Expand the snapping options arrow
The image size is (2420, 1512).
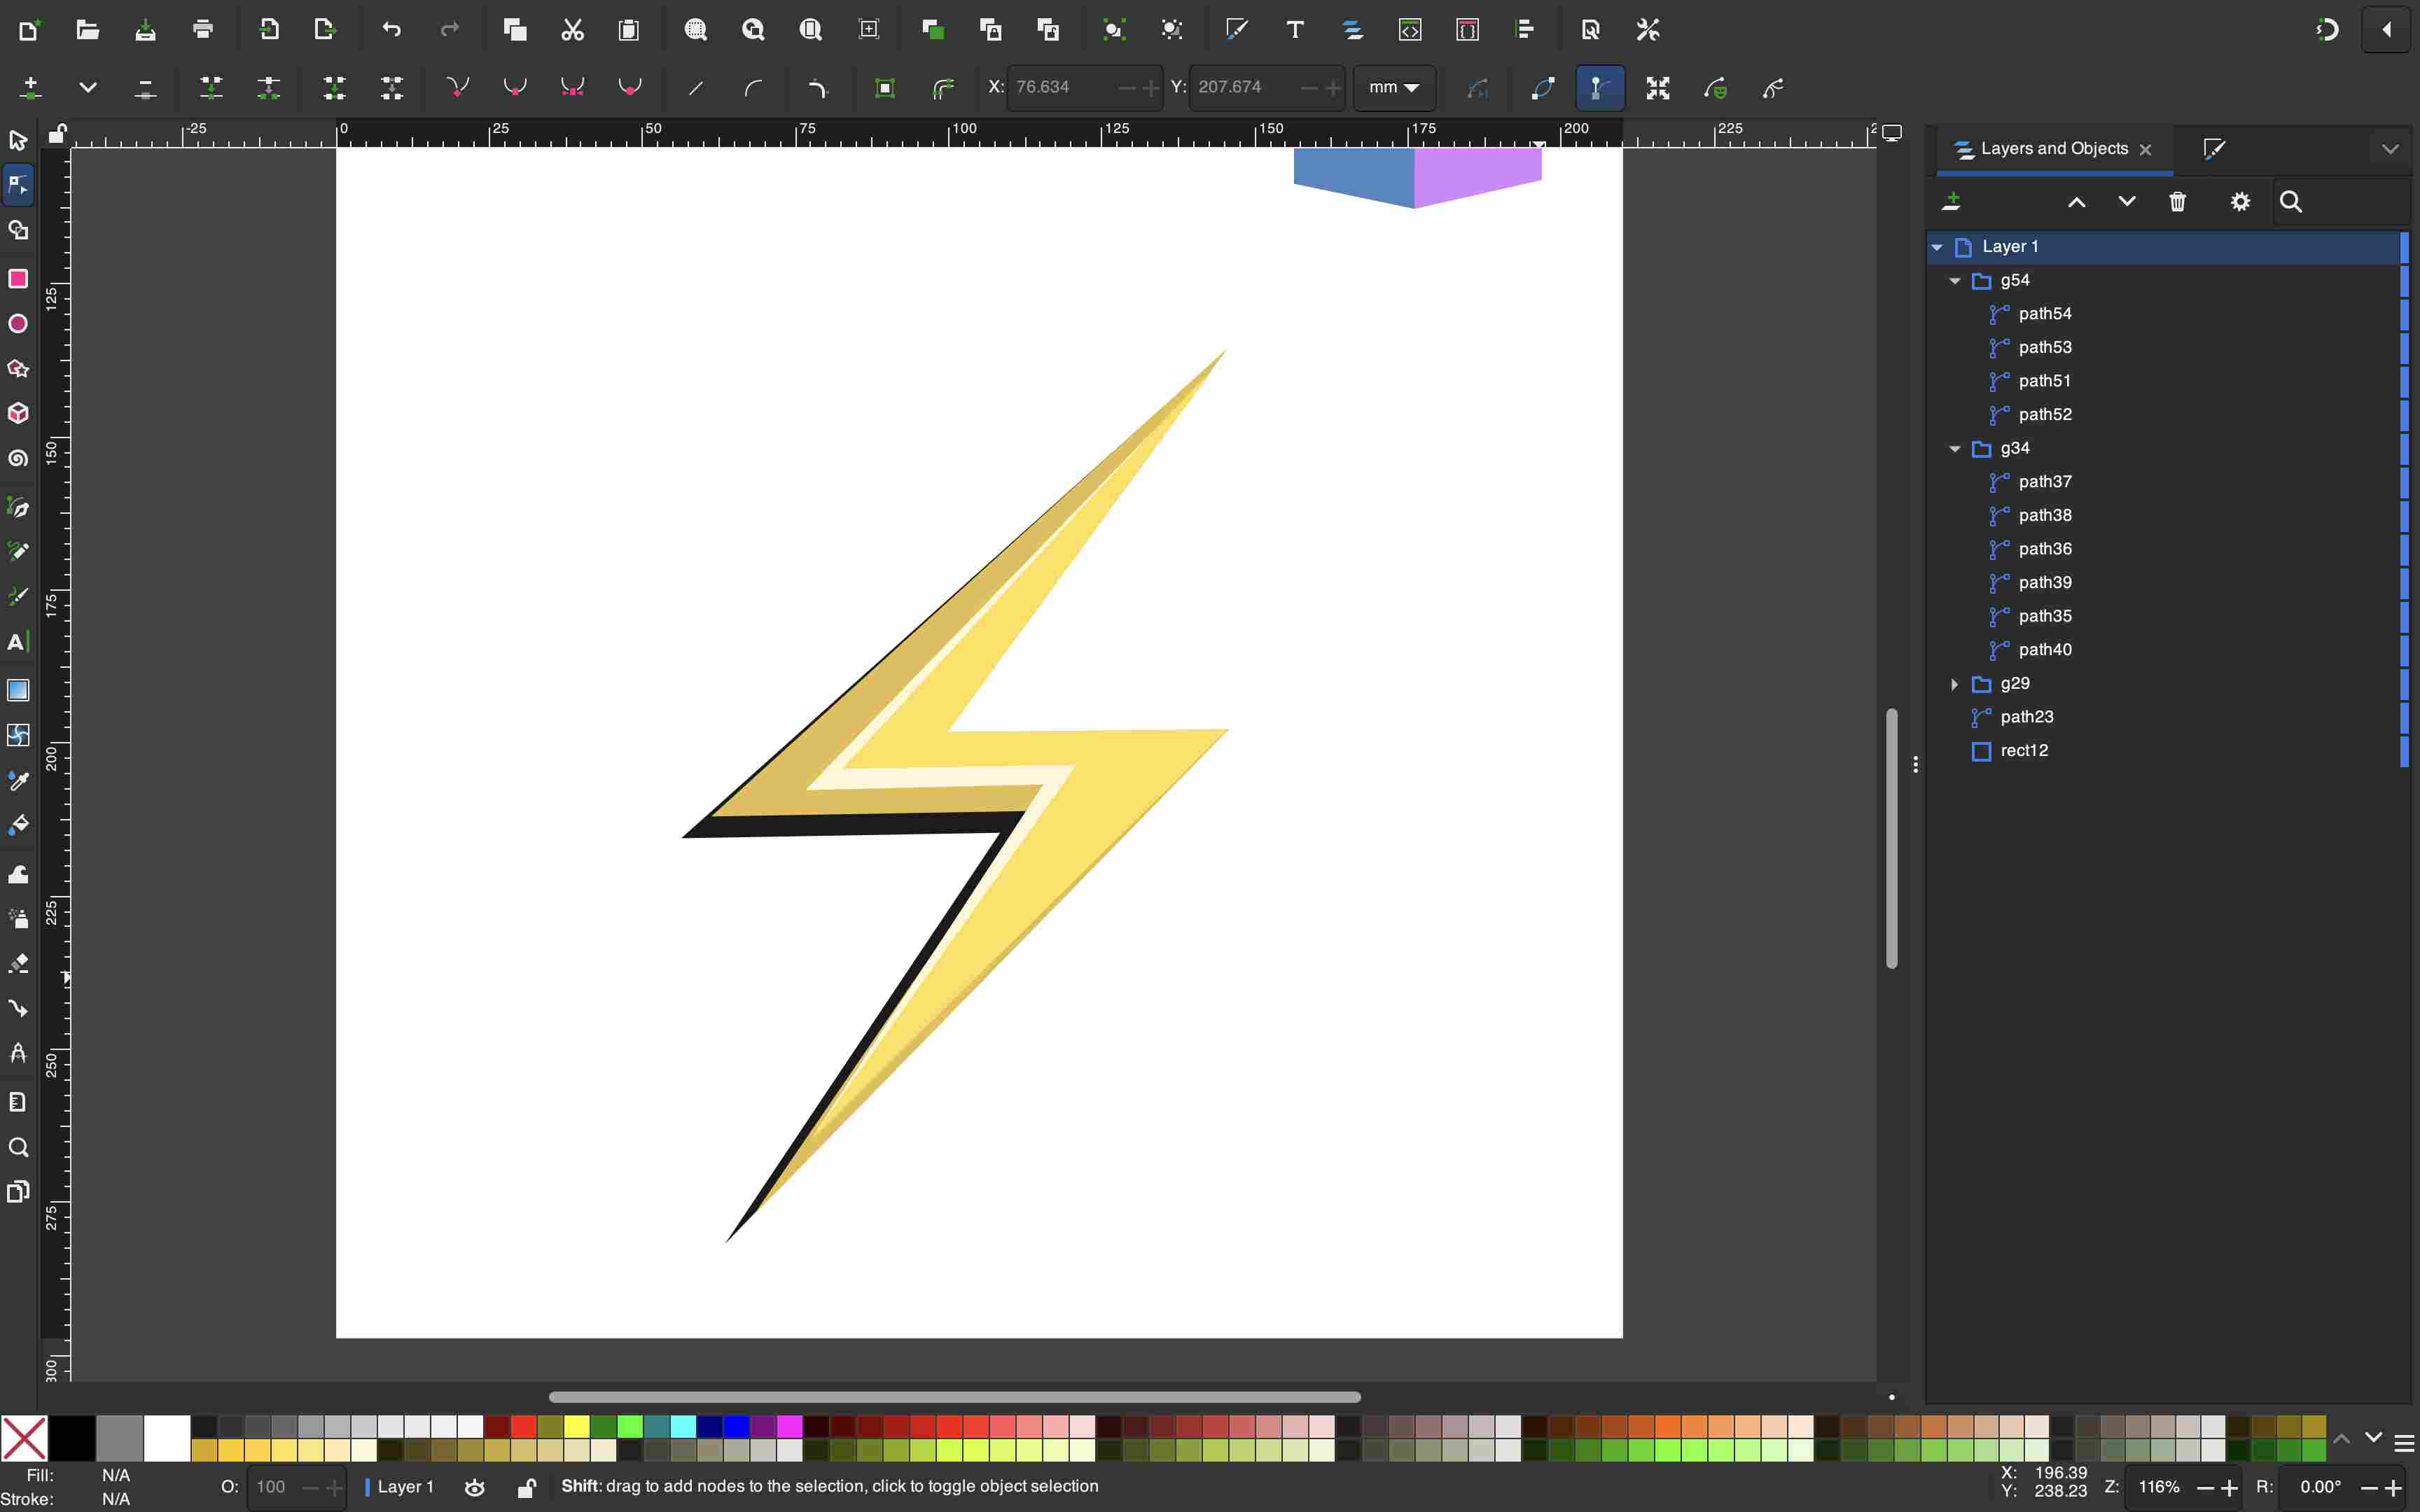2387,30
